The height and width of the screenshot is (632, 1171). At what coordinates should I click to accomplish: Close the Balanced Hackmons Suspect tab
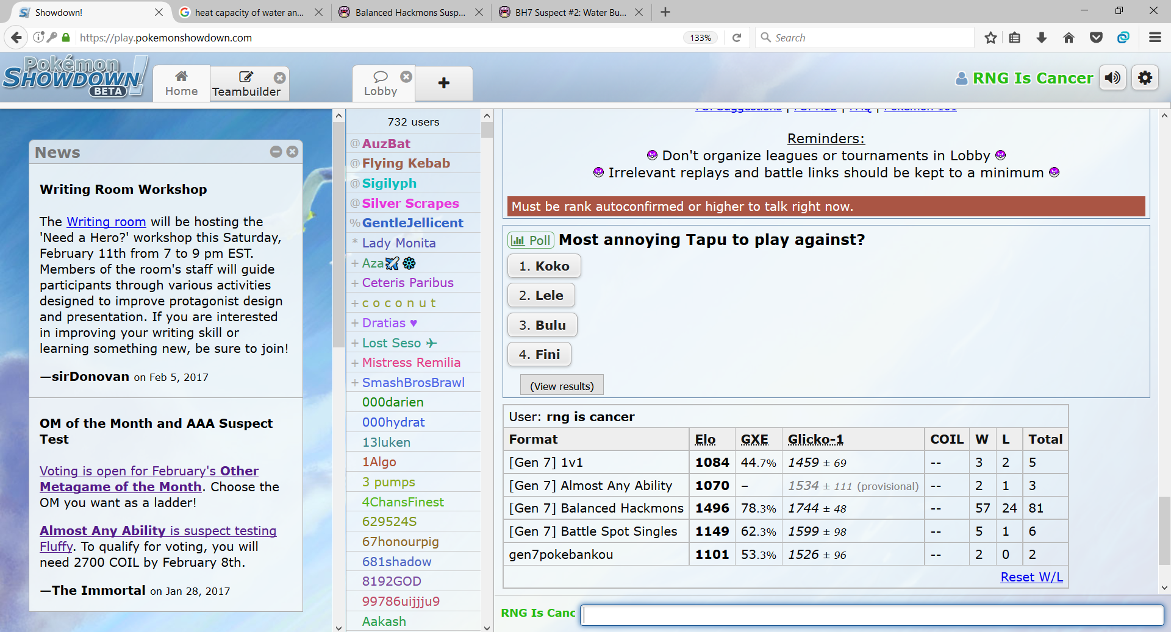[479, 12]
